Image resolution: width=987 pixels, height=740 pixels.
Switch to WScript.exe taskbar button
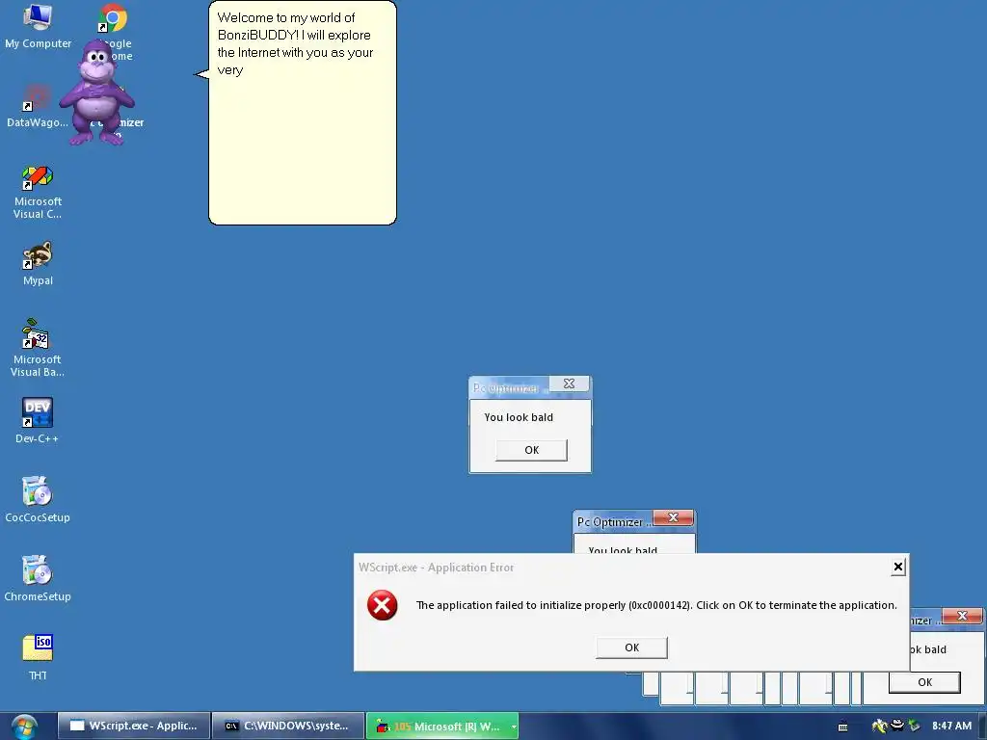click(x=133, y=727)
